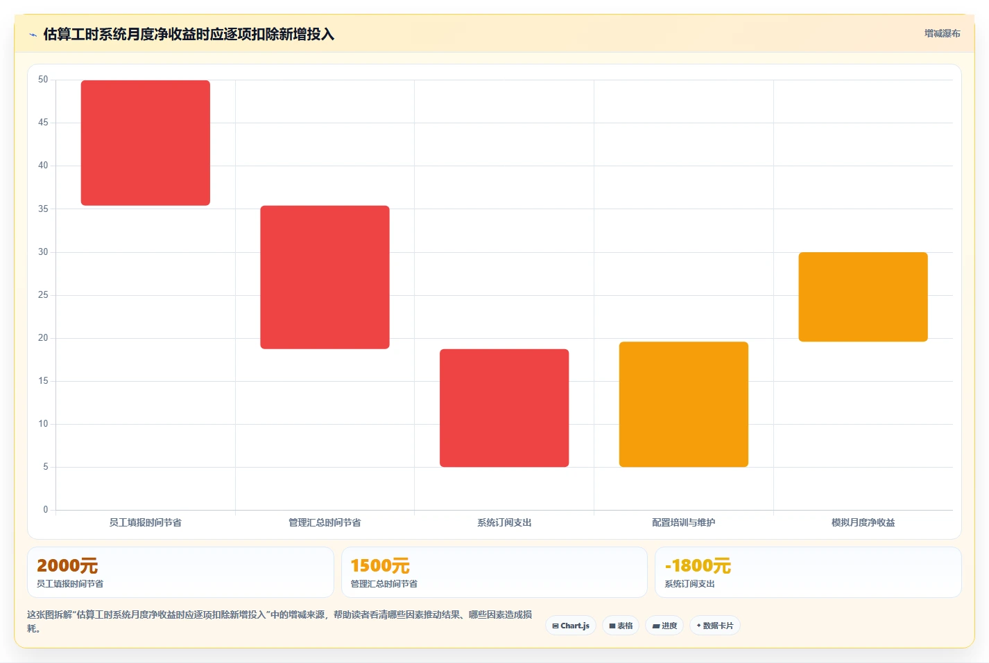Image resolution: width=989 pixels, height=663 pixels.
Task: Click the y-axis value 15
Action: click(43, 381)
